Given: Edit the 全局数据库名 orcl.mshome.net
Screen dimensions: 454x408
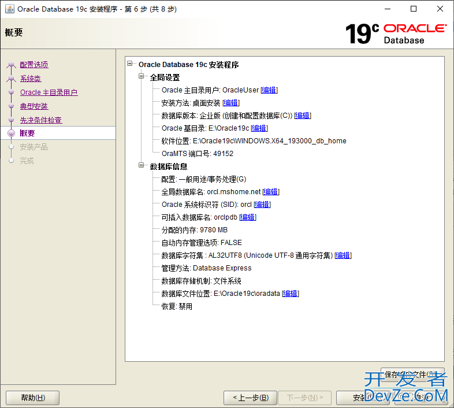Looking at the screenshot, I should (271, 192).
